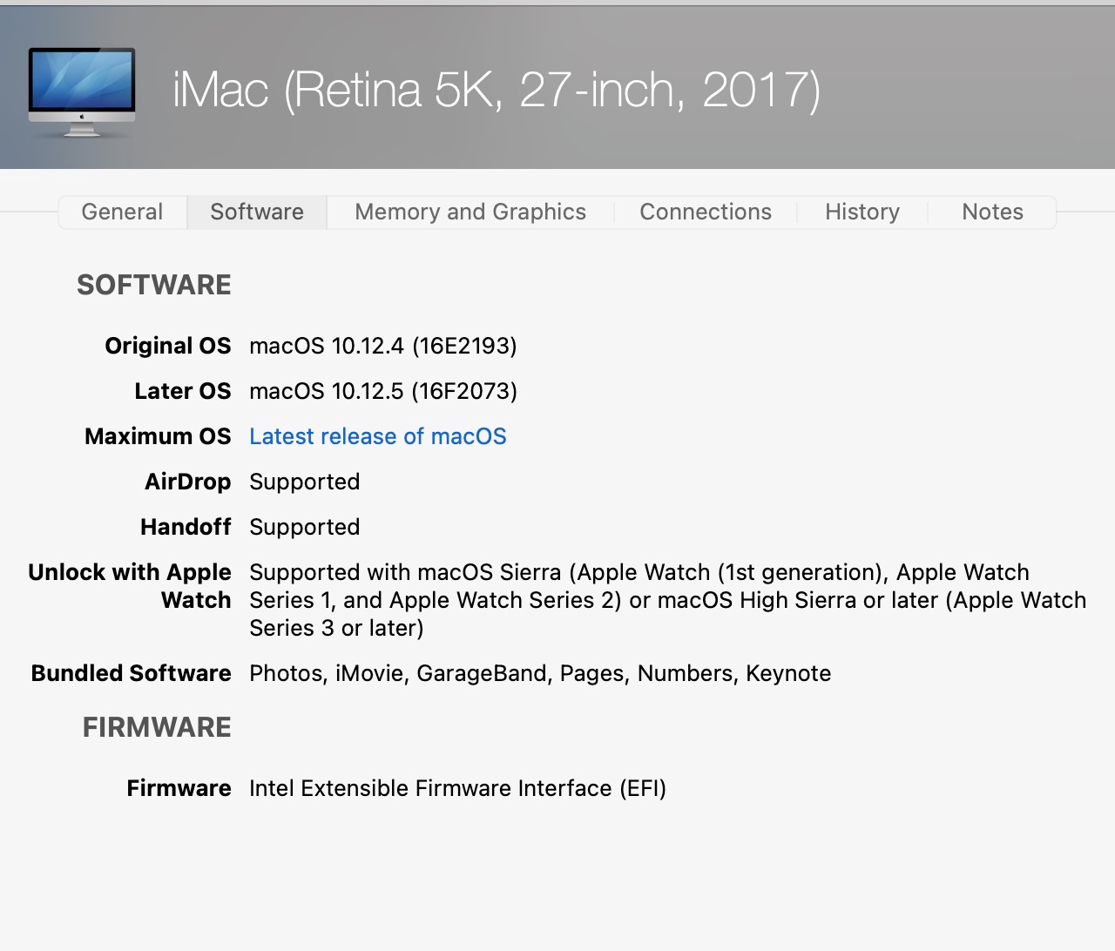Switch to the General tab
This screenshot has width=1115, height=951.
[122, 212]
